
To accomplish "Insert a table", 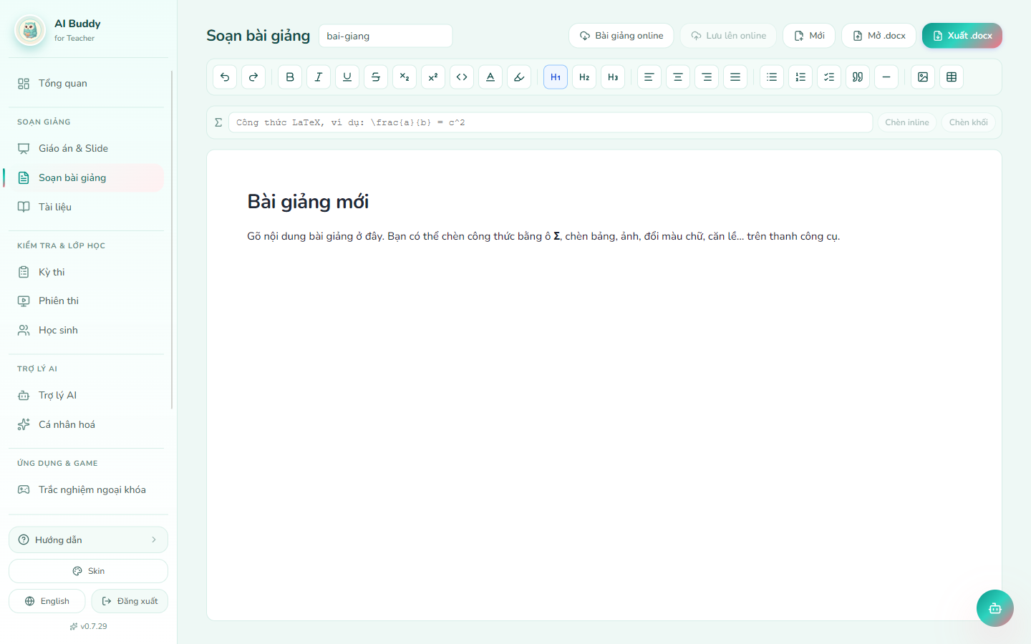I will pyautogui.click(x=952, y=77).
